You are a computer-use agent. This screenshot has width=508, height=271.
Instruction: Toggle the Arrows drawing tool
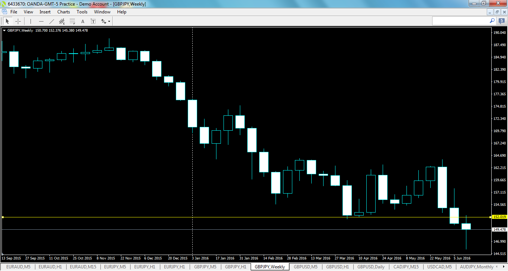point(103,21)
